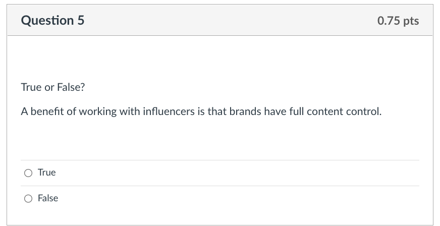Click the gray header bar's empty middle area

[x=227, y=21]
